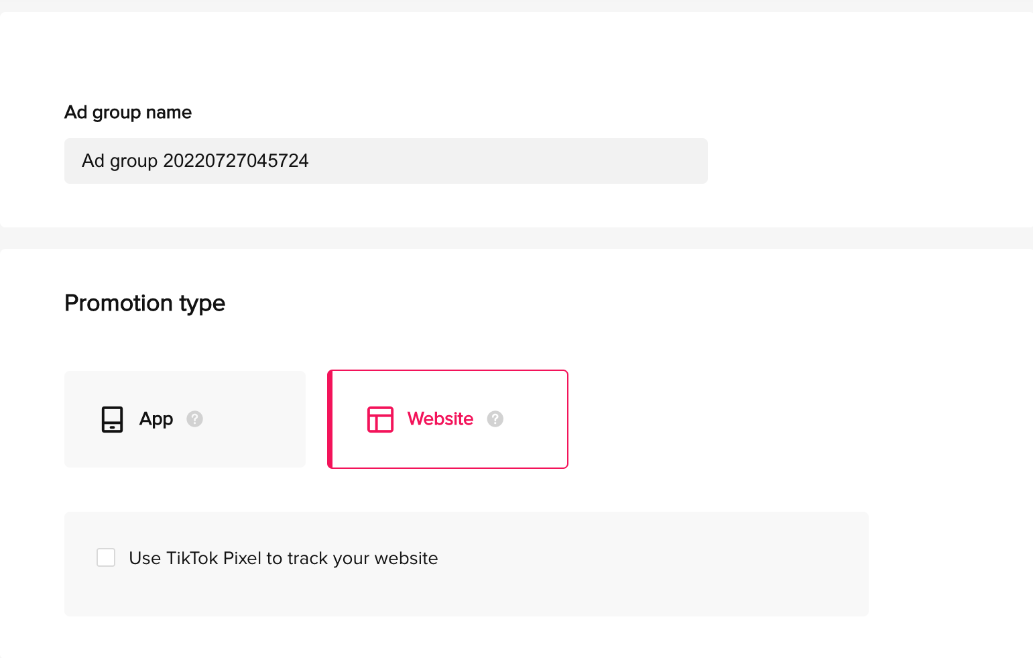Enable the TikTok Pixel tracking checkbox
The image size is (1033, 658).
[x=106, y=557]
